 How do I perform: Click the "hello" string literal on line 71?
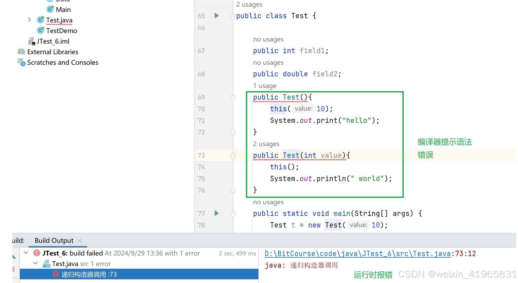point(357,120)
